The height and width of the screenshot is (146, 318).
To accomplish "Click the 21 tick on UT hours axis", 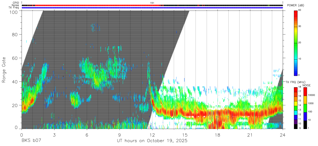I will point(250,135).
